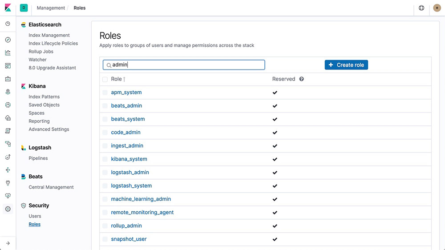Open APM icon in sidebar
This screenshot has width=445, height=250.
click(8, 144)
